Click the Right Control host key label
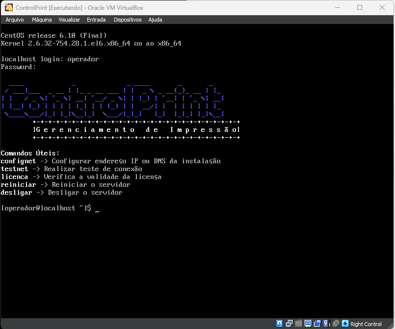This screenshot has width=395, height=329. (366, 324)
